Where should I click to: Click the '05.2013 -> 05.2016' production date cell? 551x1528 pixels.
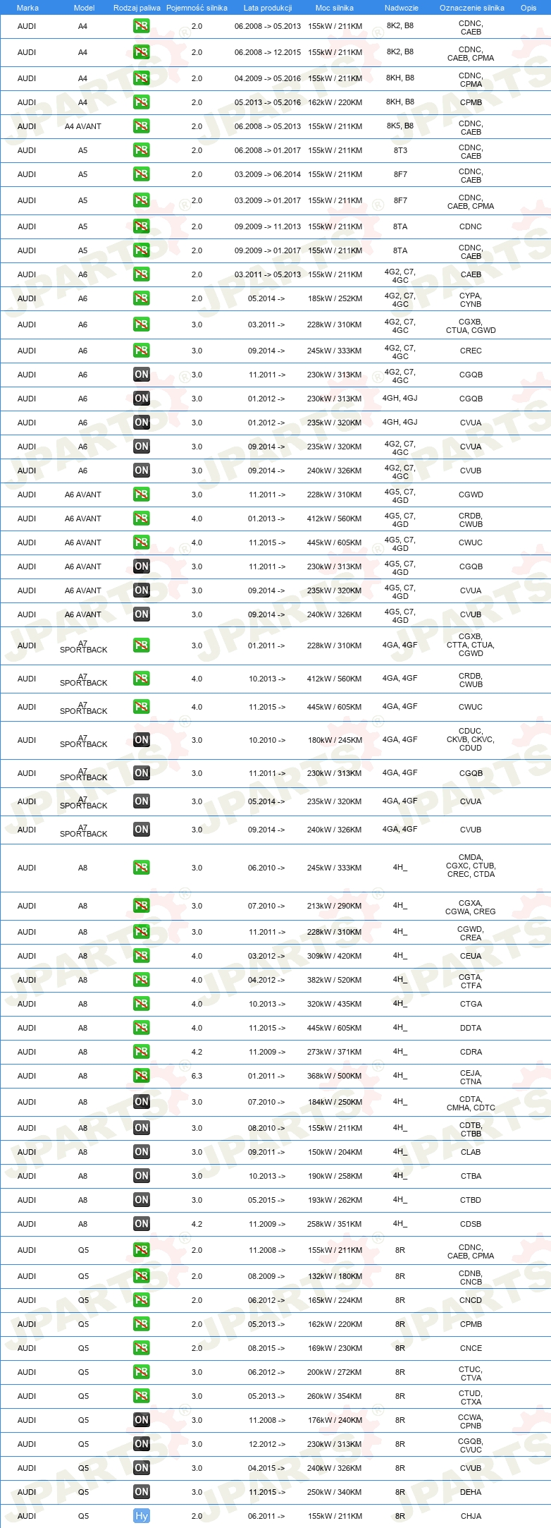coord(268,102)
